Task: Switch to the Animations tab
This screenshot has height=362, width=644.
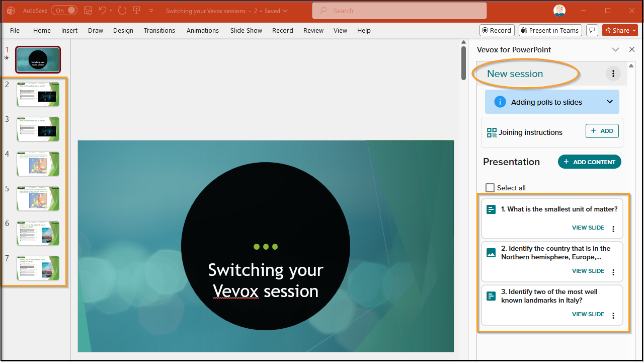Action: pos(203,30)
